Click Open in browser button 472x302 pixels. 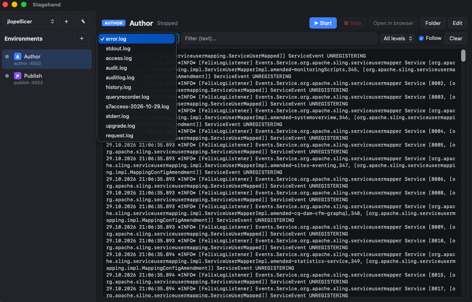pos(393,23)
